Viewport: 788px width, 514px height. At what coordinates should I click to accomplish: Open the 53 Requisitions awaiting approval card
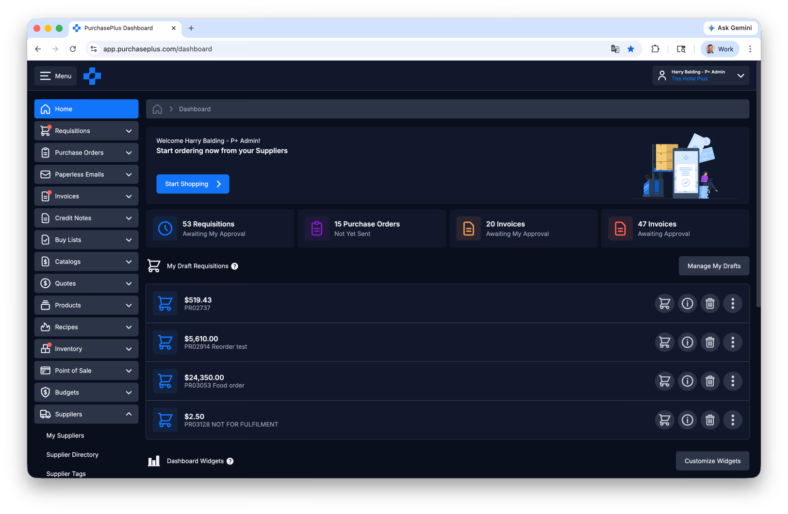220,229
